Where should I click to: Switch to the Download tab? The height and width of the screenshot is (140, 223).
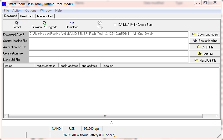(x=11, y=16)
